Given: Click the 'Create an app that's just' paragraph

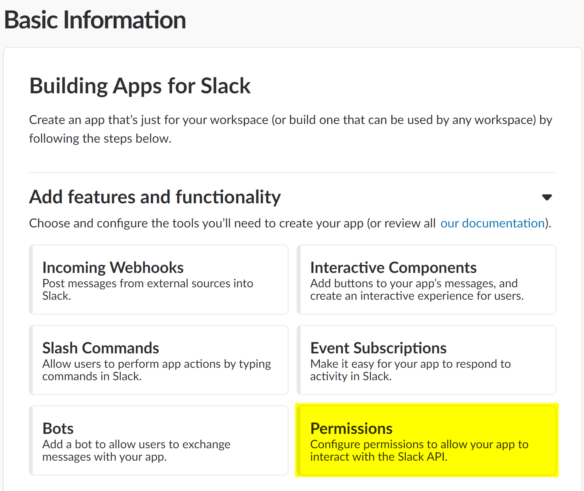Looking at the screenshot, I should [x=290, y=120].
